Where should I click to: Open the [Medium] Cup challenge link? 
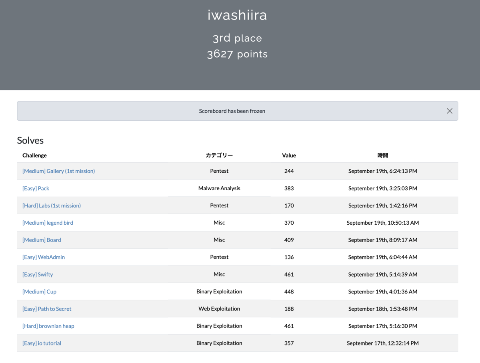40,291
